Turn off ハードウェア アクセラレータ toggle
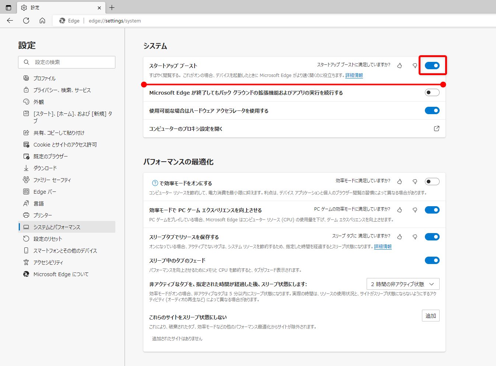Image resolution: width=496 pixels, height=366 pixels. [x=432, y=110]
